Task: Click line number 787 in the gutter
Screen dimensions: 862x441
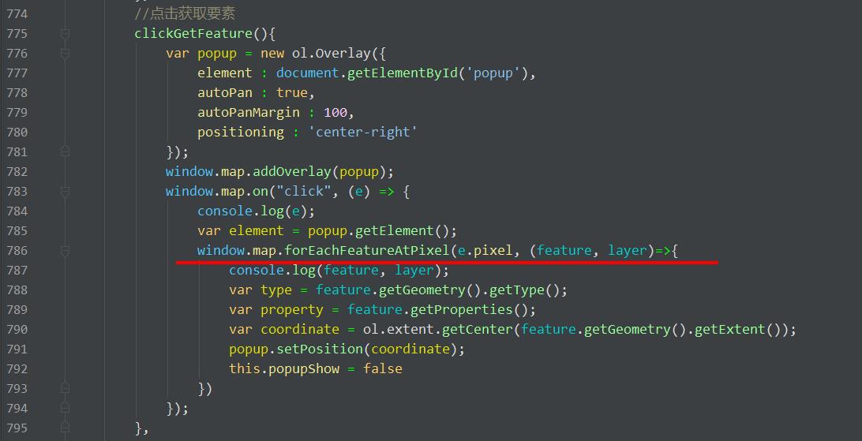Action: click(x=17, y=271)
